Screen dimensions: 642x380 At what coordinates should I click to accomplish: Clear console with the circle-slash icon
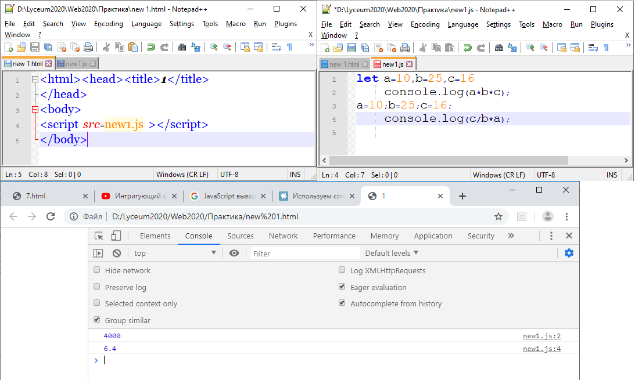click(117, 253)
